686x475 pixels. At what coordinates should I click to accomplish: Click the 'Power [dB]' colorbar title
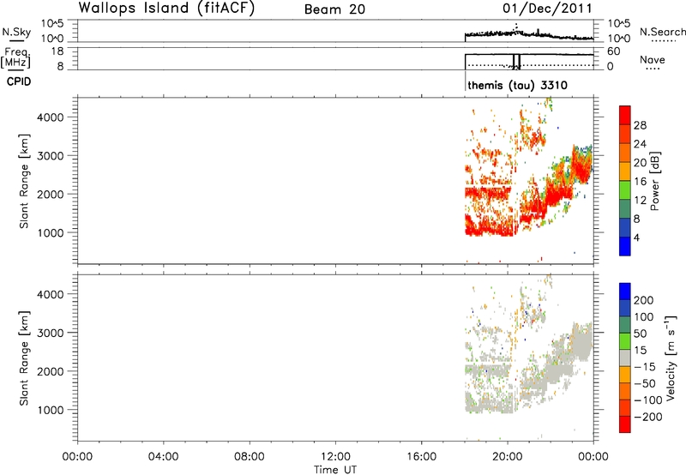click(654, 181)
